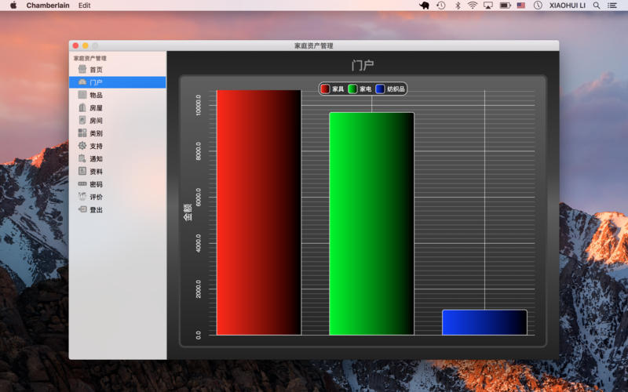Open the XIAOHUI LI user menu

pyautogui.click(x=567, y=5)
